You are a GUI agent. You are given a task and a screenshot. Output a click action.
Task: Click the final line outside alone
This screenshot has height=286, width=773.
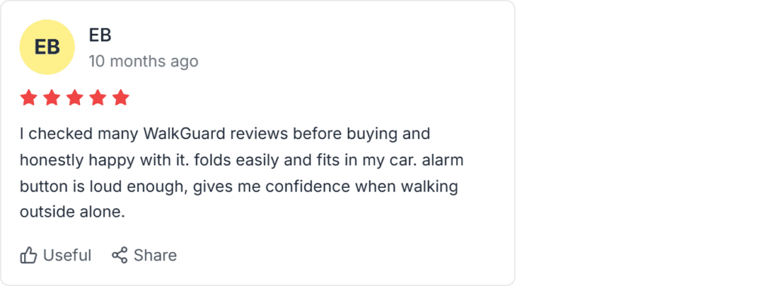coord(72,213)
